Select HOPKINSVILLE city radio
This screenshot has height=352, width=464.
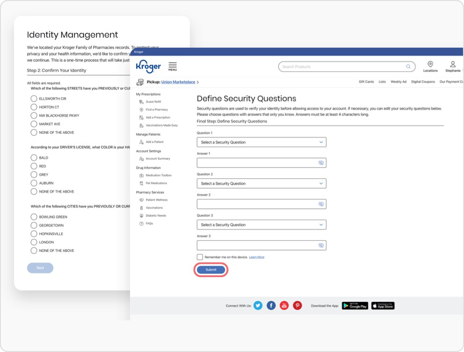tap(34, 234)
